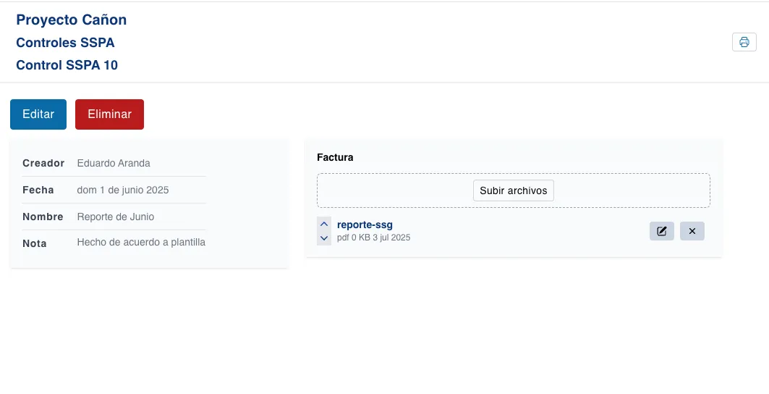This screenshot has height=394, width=769.
Task: Move reporte-ssg down with the chevron
Action: pyautogui.click(x=324, y=238)
